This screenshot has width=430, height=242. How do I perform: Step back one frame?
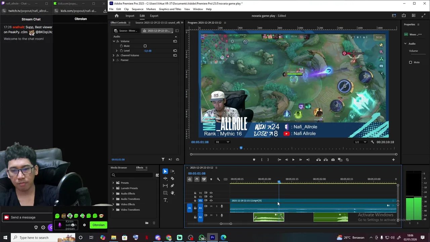[286, 160]
